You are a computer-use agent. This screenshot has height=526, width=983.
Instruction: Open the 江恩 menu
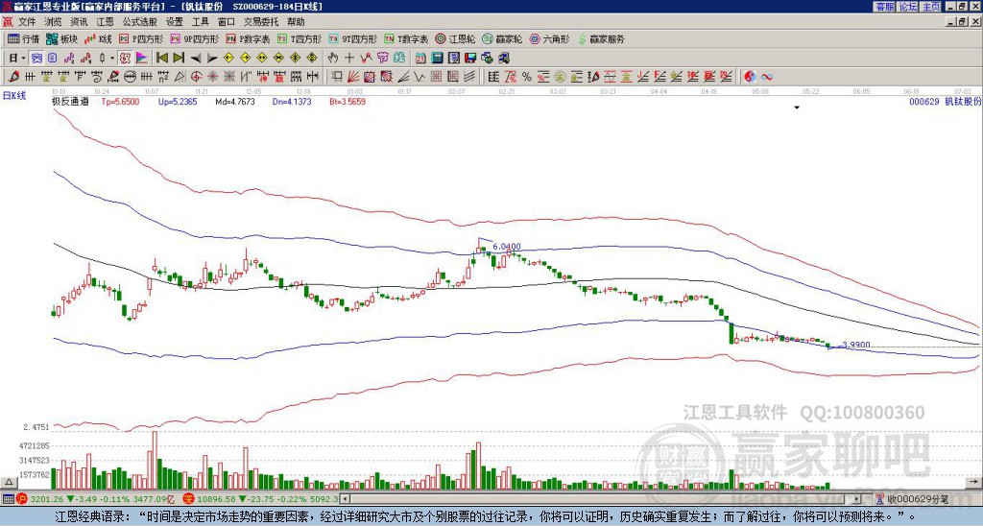[x=105, y=22]
